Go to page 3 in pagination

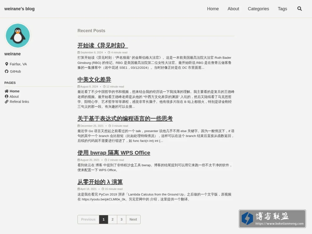click(121, 219)
